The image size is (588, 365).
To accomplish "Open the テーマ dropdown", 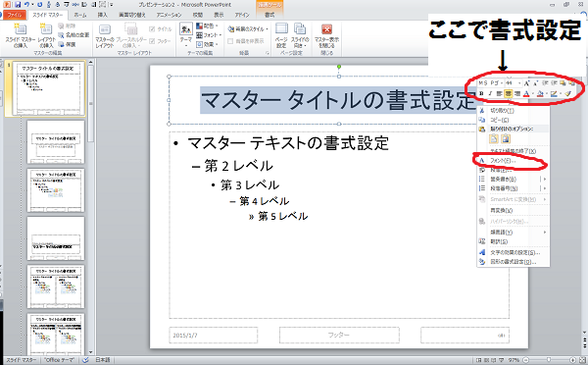I will (x=185, y=33).
